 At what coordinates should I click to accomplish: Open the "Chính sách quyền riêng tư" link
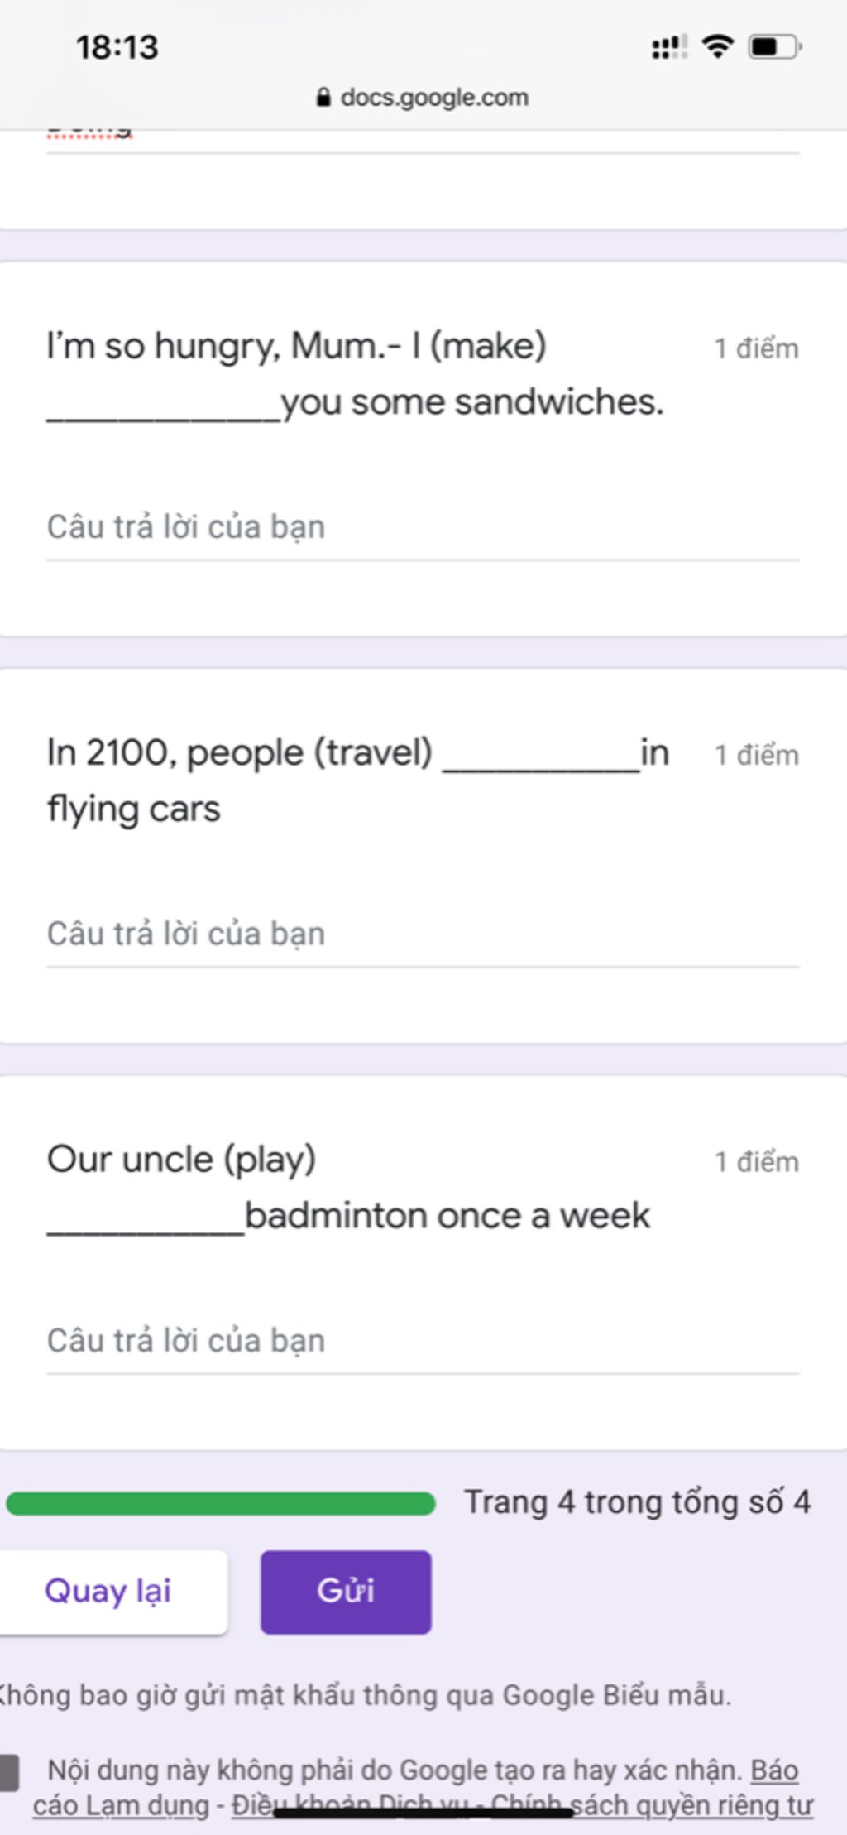pos(652,1806)
